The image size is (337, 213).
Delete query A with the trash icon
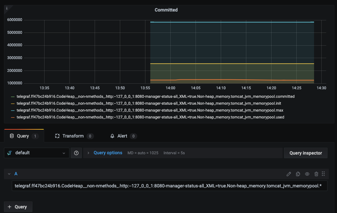pyautogui.click(x=316, y=174)
